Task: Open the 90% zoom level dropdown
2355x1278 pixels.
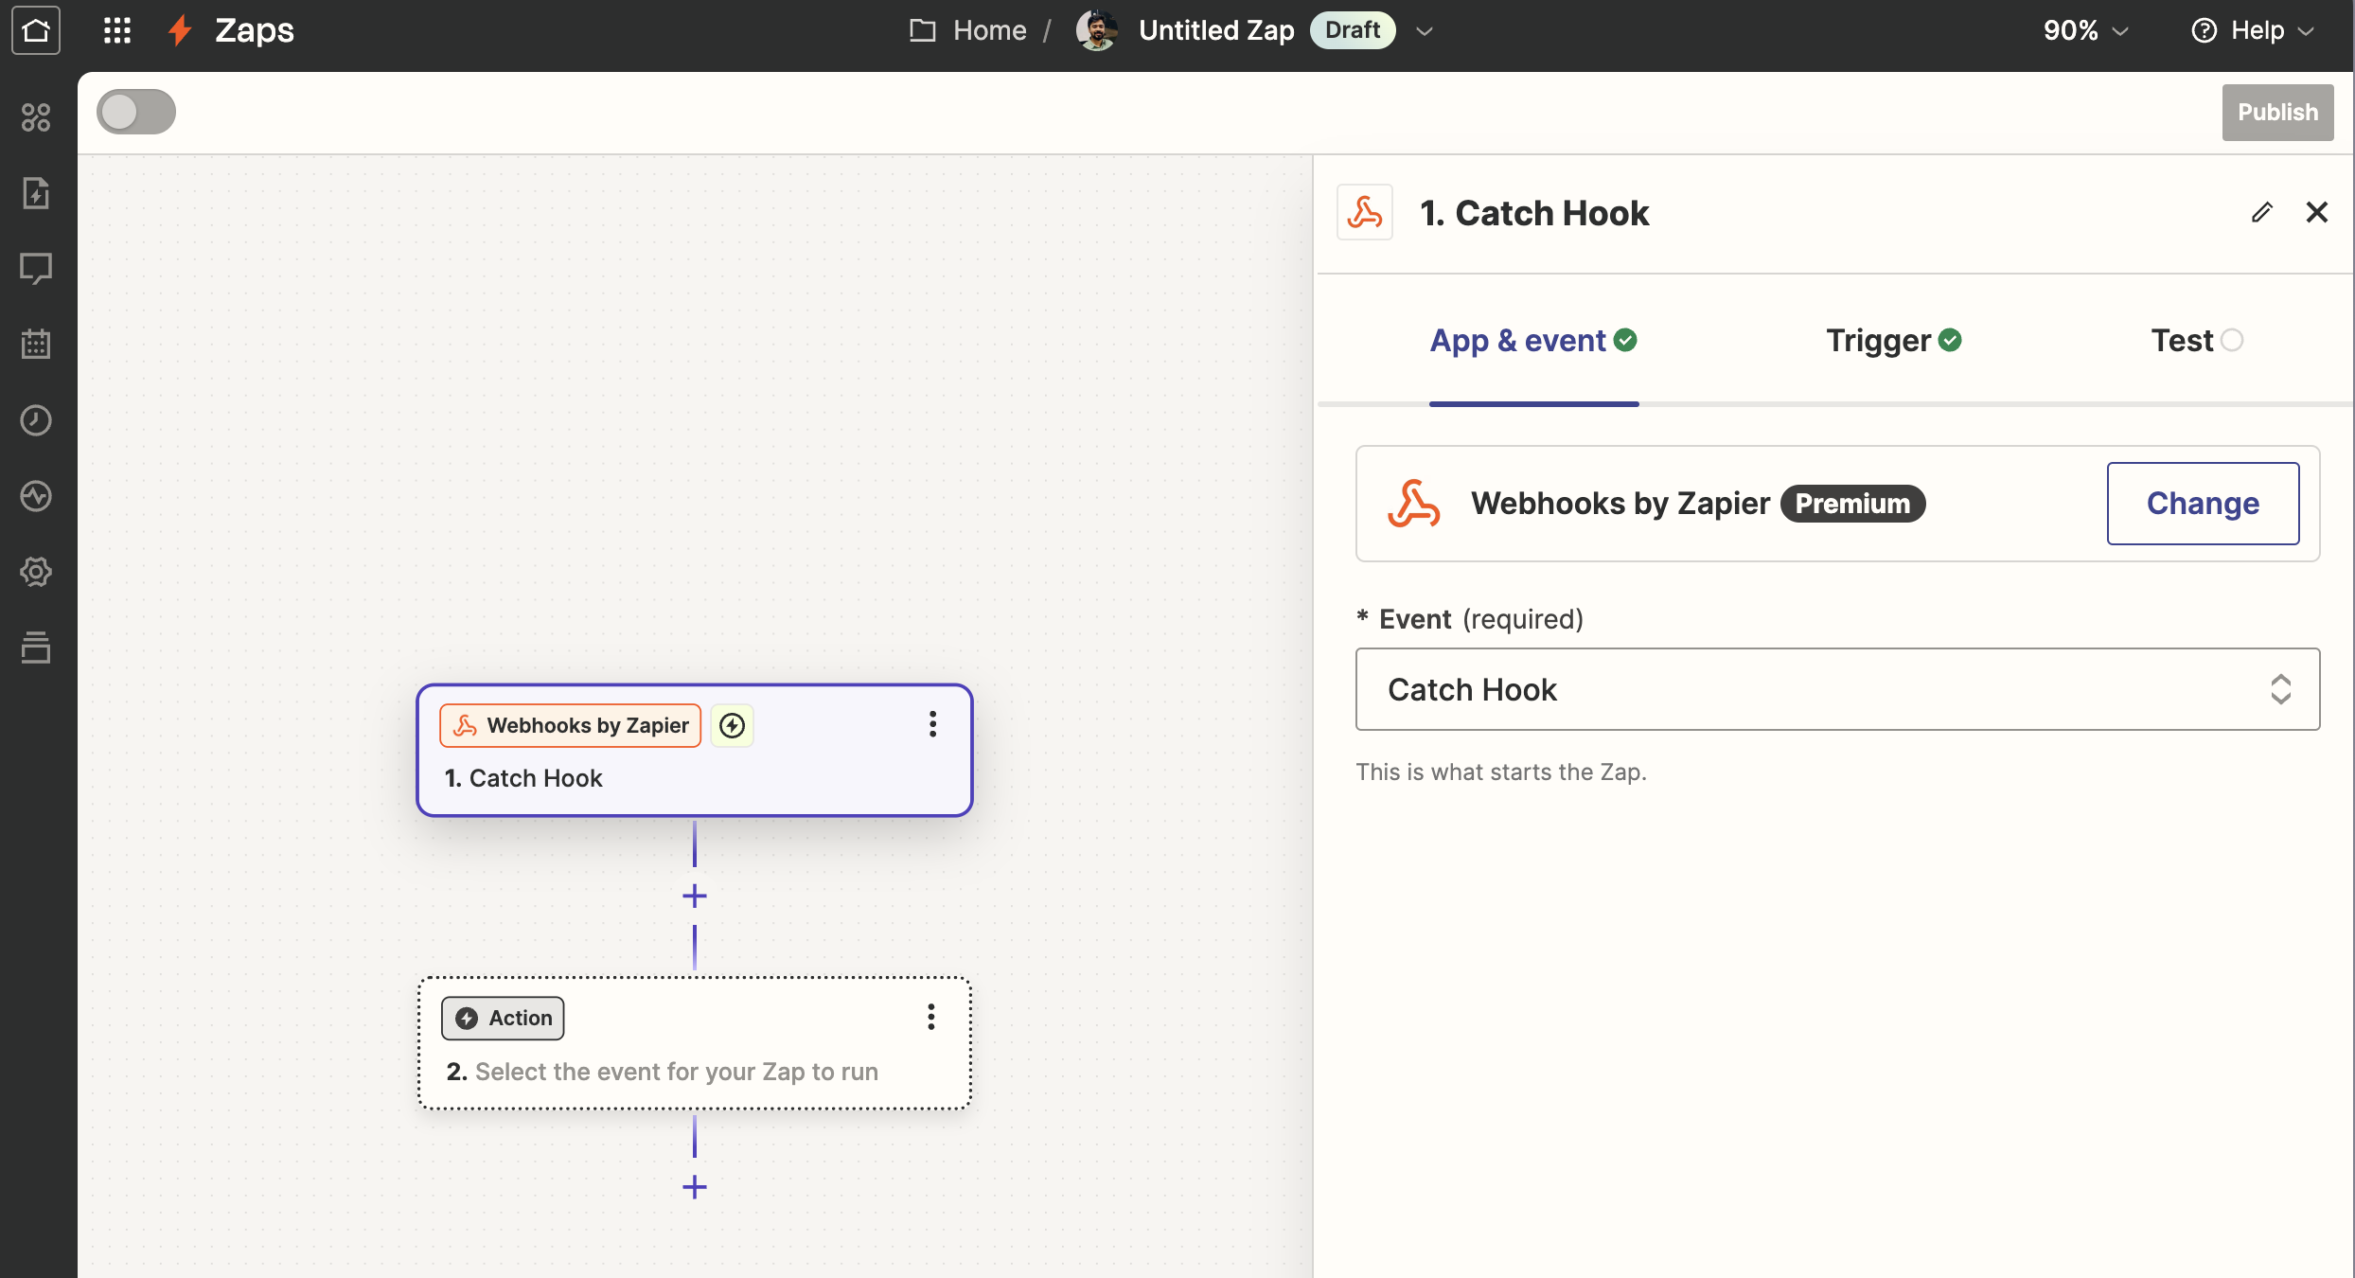Action: point(2085,30)
